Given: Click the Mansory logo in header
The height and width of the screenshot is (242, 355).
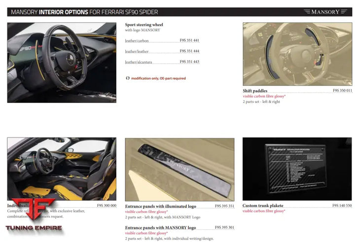Looking at the screenshot, I should pos(325,12).
